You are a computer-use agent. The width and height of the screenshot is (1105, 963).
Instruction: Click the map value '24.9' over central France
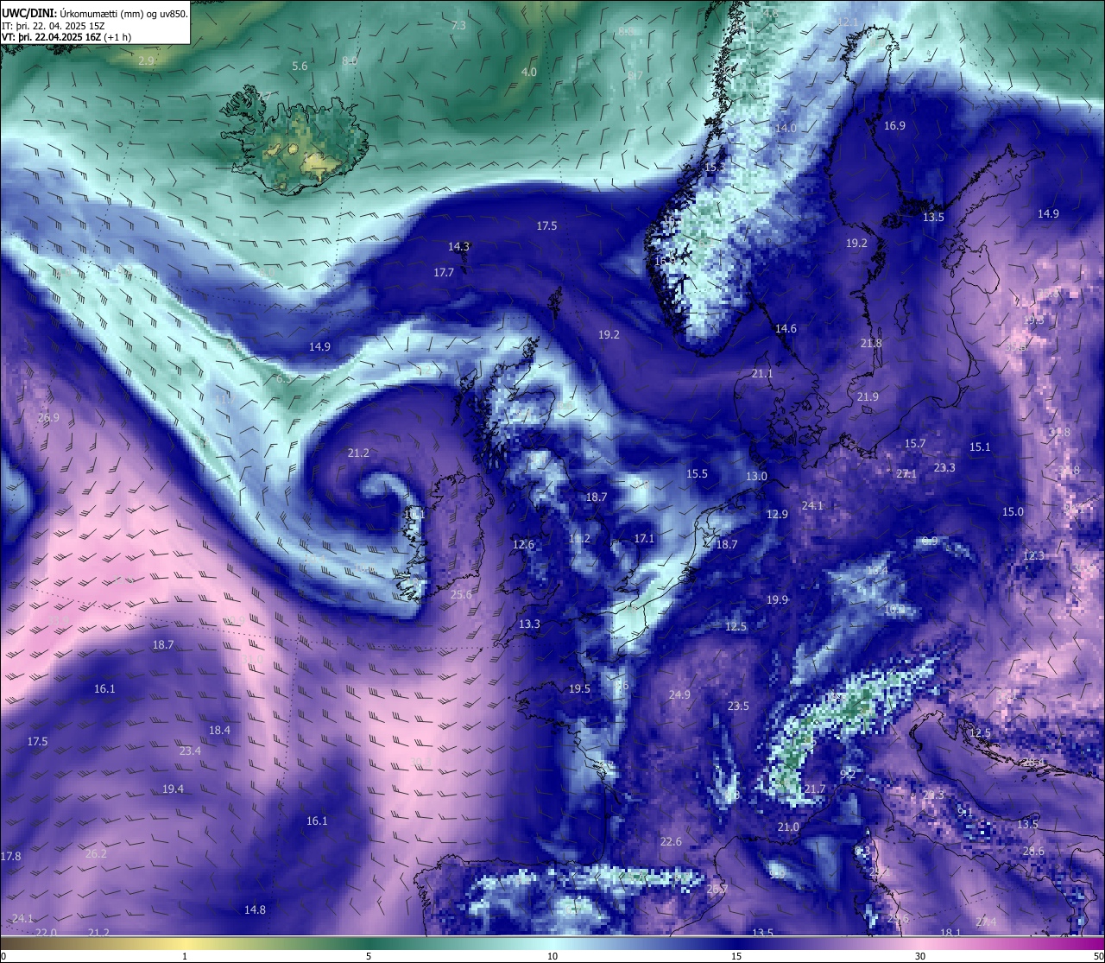tap(679, 694)
